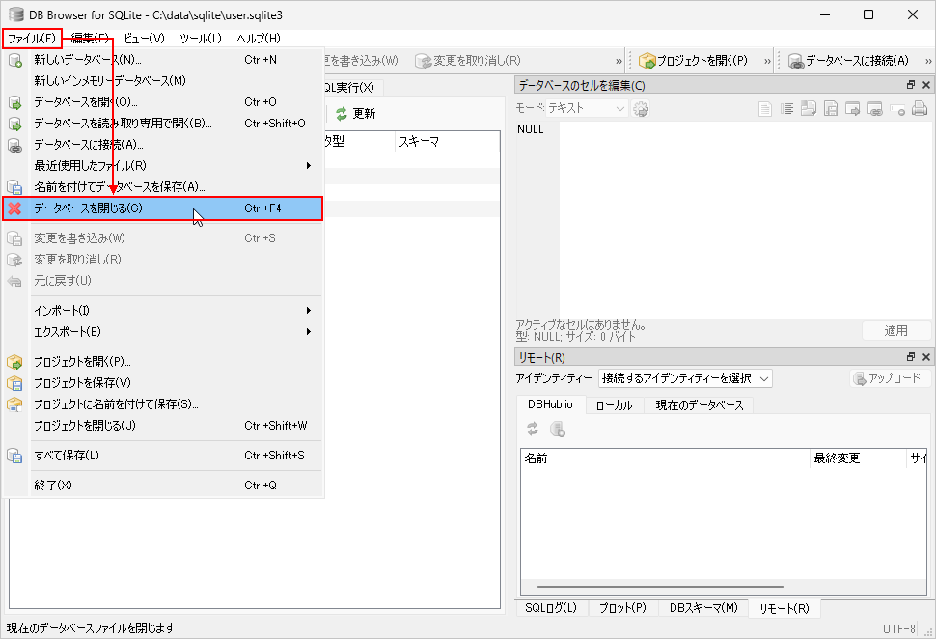The width and height of the screenshot is (936, 639).
Task: Switch to プロット(P) bottom tab
Action: pos(622,608)
